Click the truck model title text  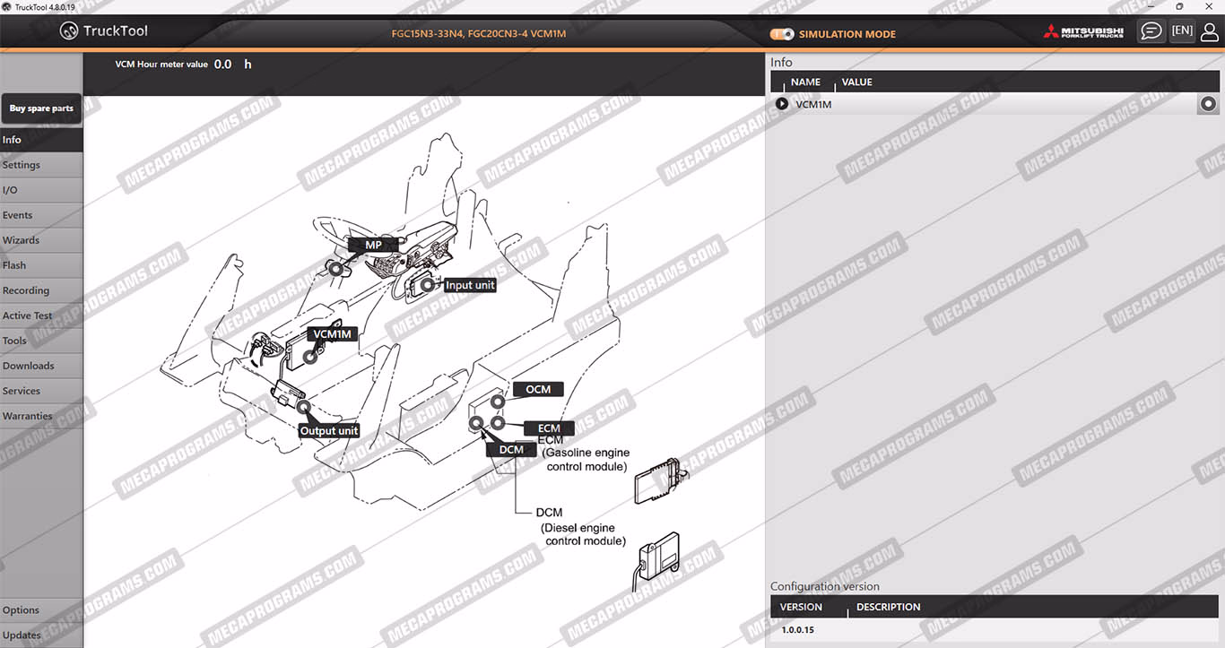(479, 34)
